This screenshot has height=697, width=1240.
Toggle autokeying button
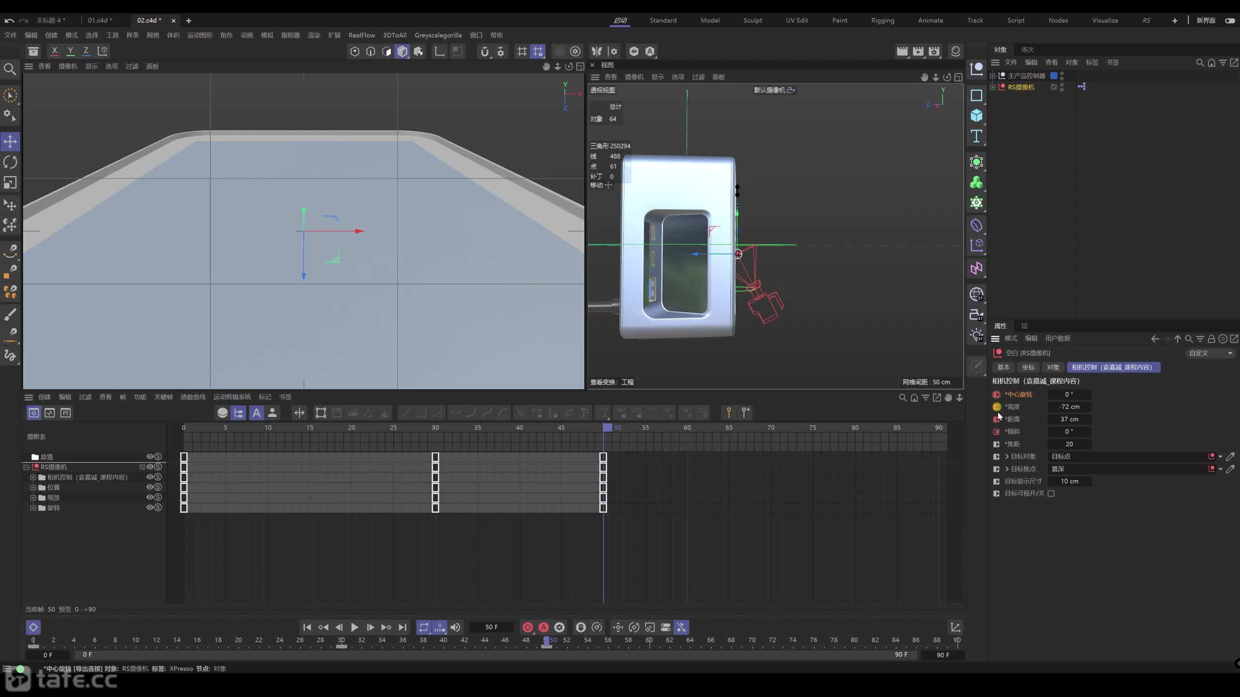(x=543, y=627)
